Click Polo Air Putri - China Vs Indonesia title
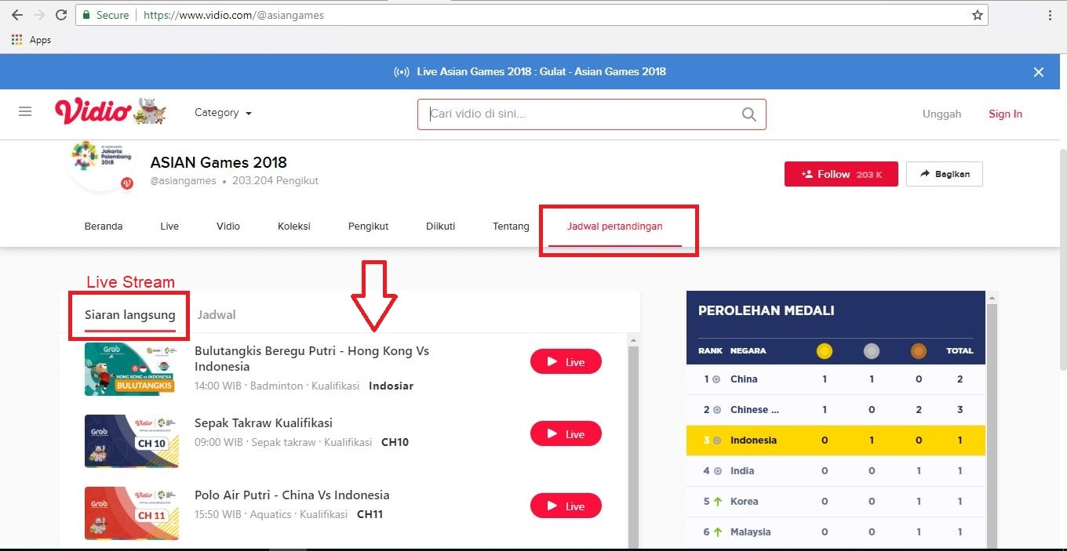 coord(292,495)
